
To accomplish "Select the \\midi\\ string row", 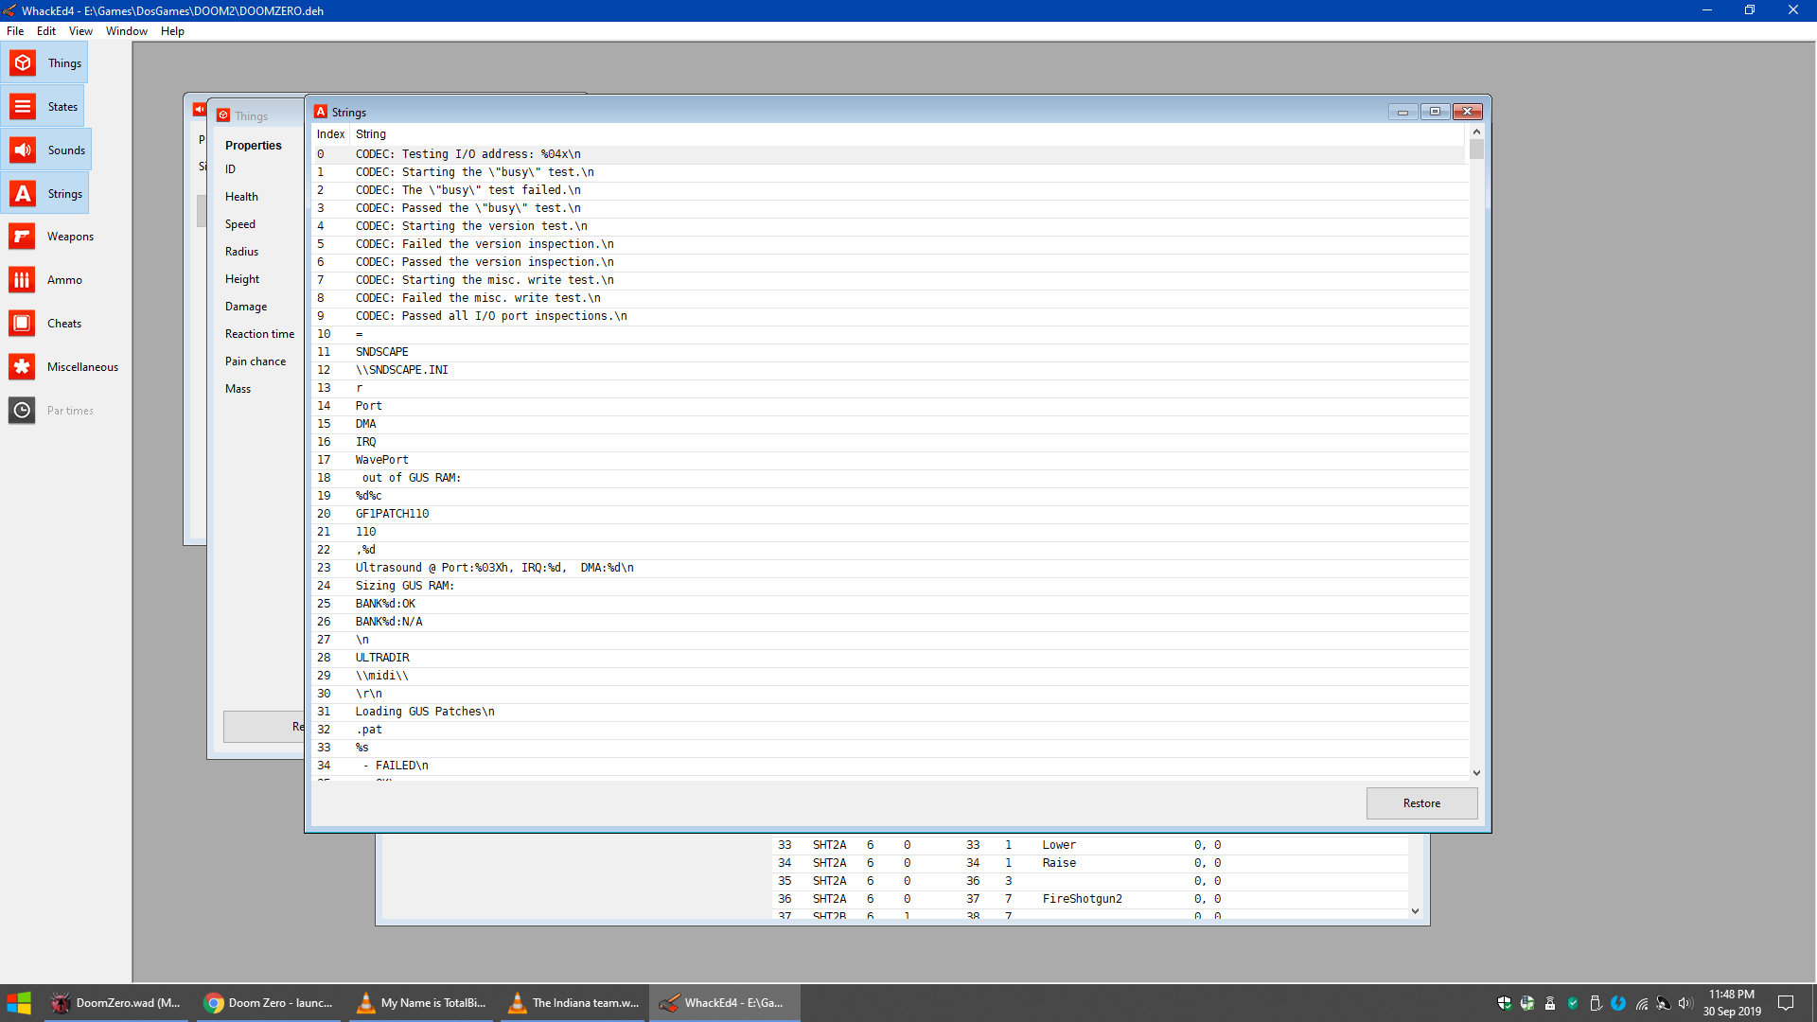I will coord(890,676).
